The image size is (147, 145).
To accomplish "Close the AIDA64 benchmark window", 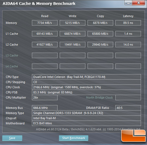I will click(x=139, y=3).
